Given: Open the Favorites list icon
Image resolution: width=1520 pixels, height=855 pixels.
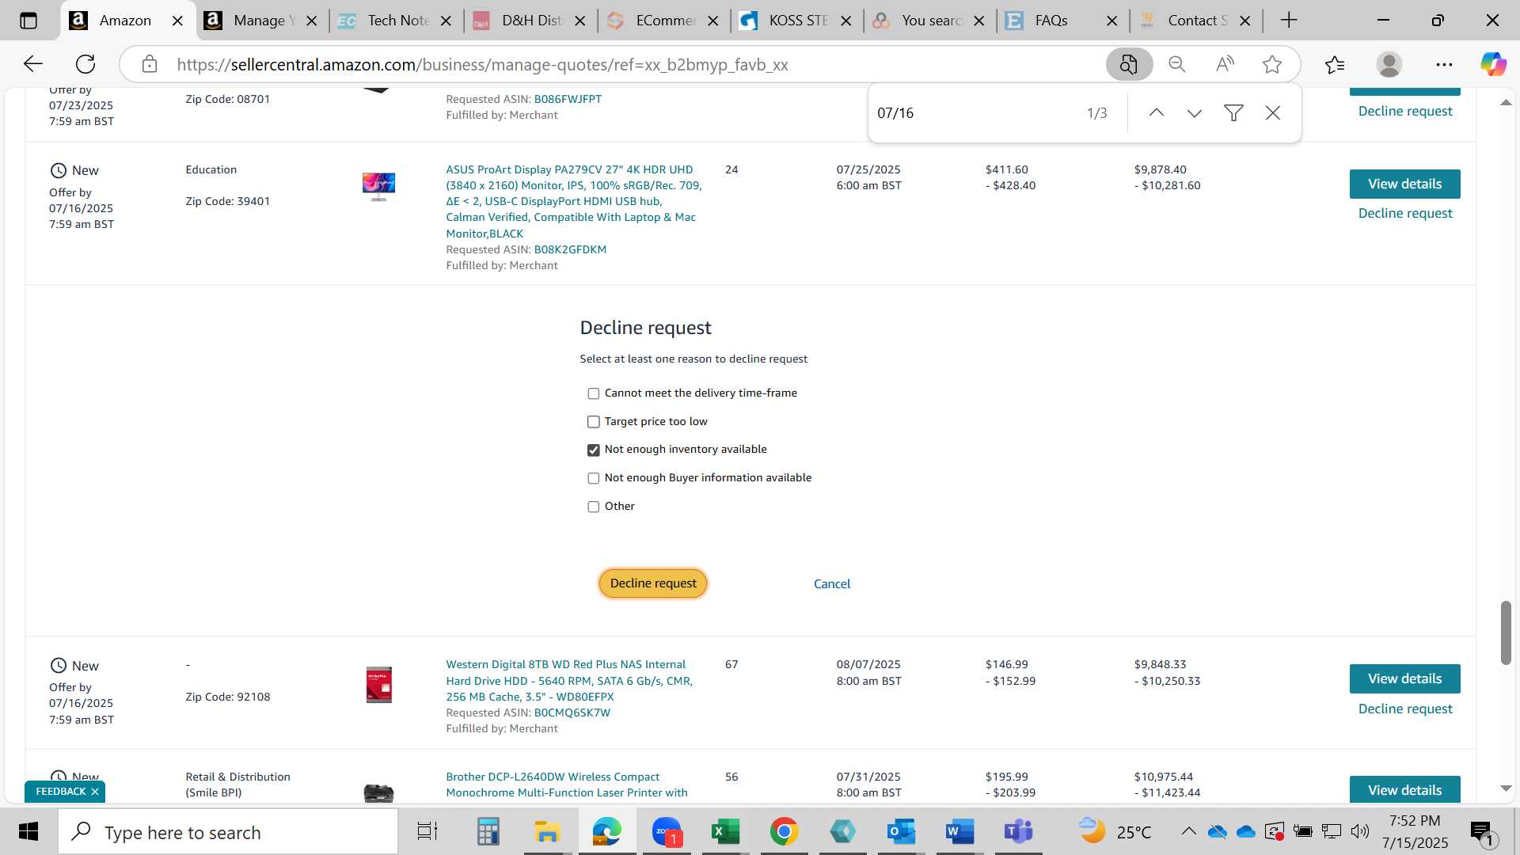Looking at the screenshot, I should (1335, 64).
